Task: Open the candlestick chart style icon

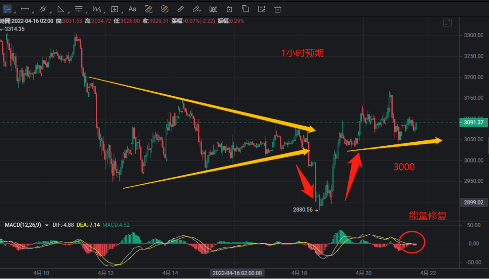Action: pos(213,9)
